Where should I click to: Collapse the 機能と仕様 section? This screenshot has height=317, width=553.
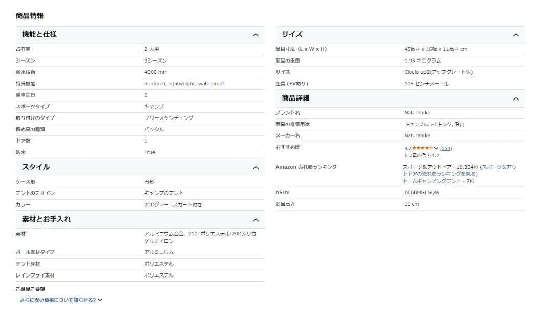tap(256, 35)
